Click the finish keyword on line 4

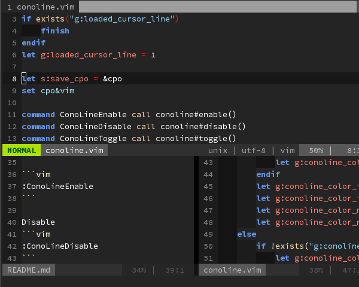click(x=55, y=31)
